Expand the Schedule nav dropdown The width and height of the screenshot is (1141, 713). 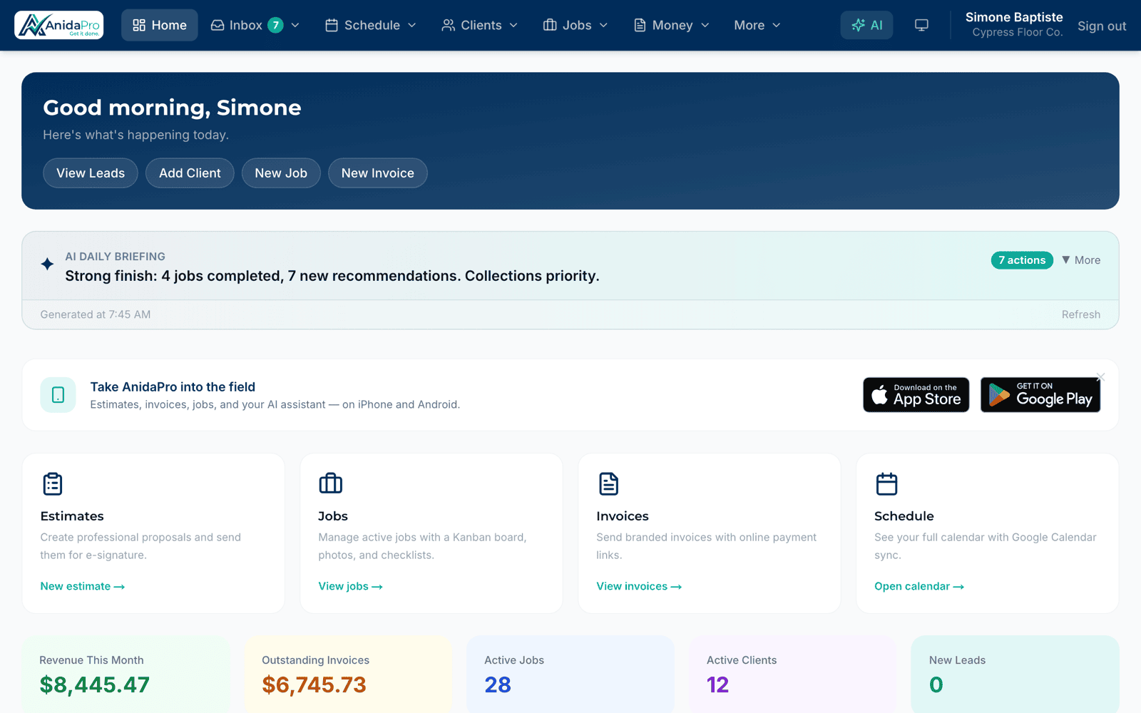pyautogui.click(x=371, y=25)
